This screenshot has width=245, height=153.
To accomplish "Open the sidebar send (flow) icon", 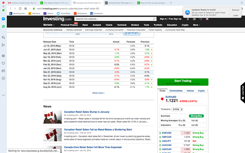I will pos(3,45).
